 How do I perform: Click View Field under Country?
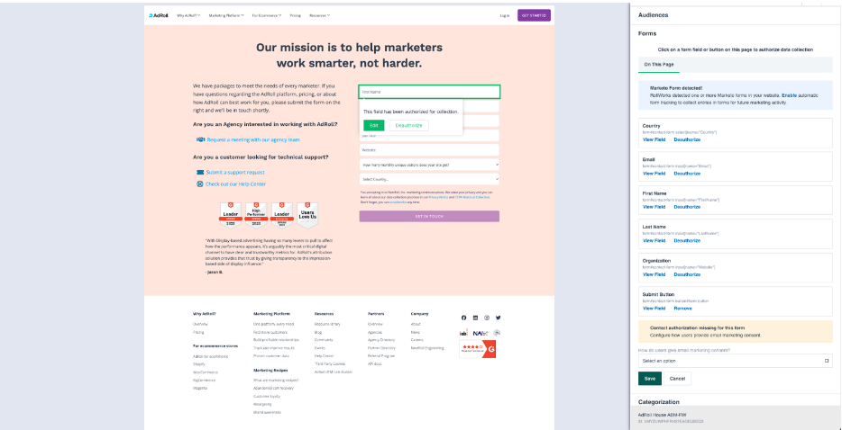pos(654,139)
